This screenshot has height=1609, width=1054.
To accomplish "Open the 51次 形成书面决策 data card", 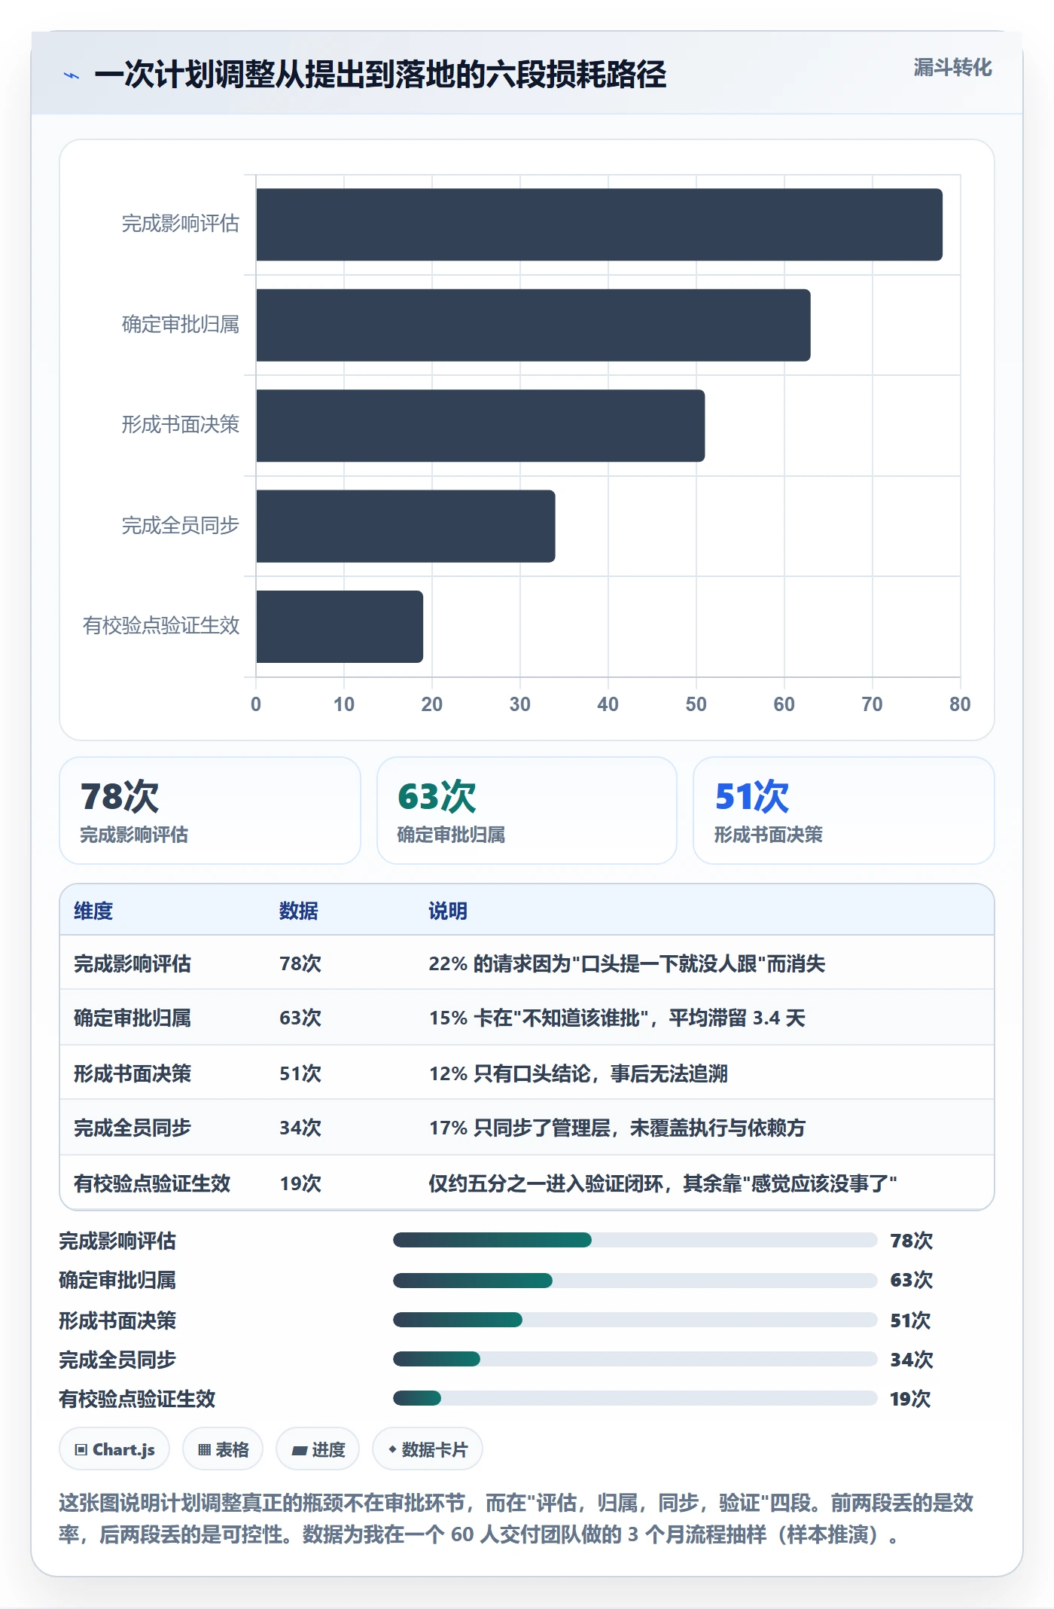I will tap(844, 811).
